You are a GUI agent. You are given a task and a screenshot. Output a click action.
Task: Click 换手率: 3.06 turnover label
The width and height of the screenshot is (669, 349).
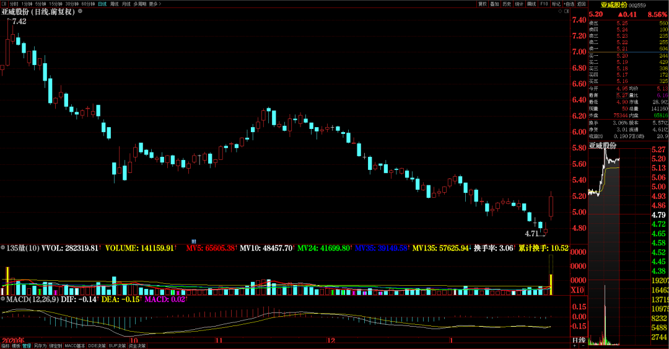[x=493, y=248]
